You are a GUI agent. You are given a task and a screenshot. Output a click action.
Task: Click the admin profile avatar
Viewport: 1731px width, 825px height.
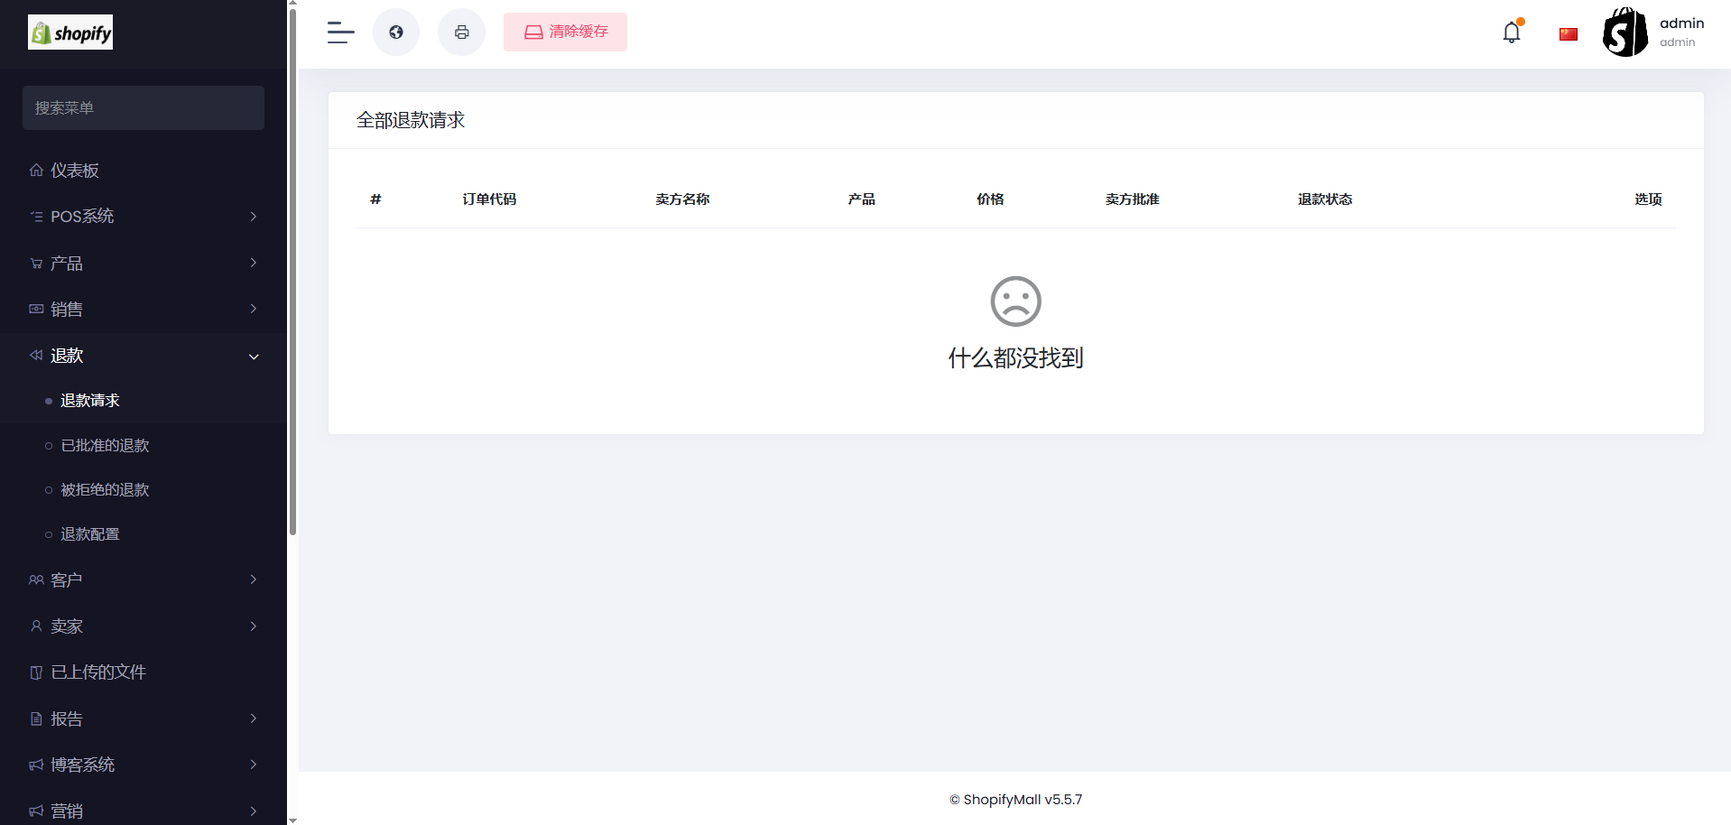[x=1625, y=32]
